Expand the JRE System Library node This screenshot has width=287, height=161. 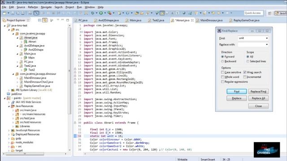(x=9, y=90)
